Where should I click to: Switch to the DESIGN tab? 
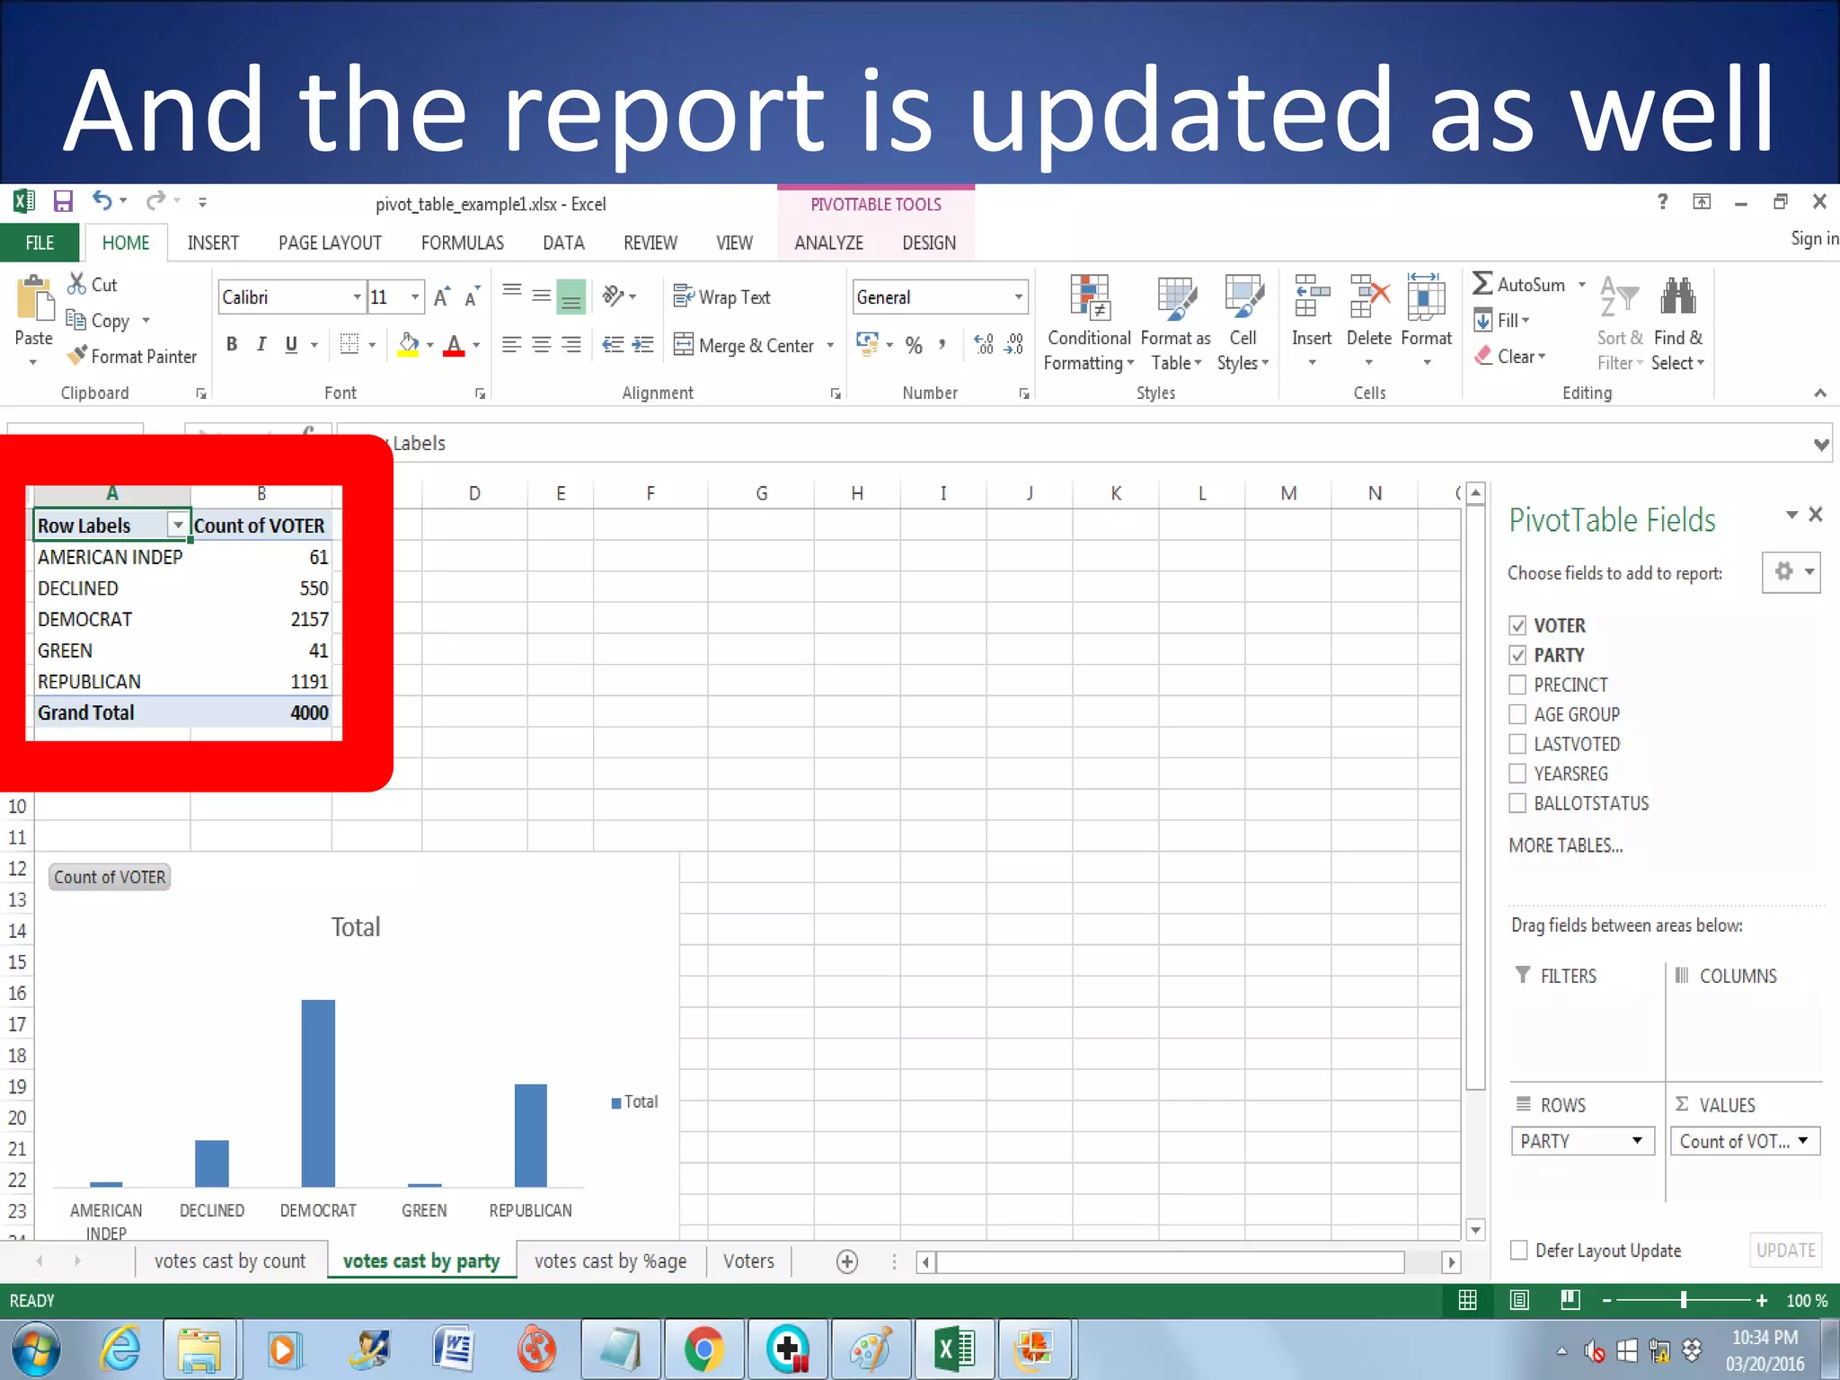[x=929, y=243]
